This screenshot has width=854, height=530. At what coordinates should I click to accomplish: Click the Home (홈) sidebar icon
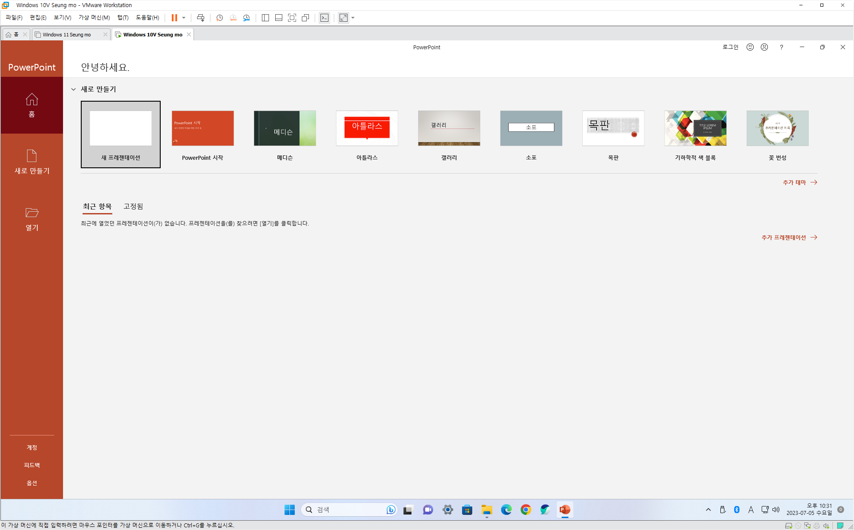pos(32,99)
